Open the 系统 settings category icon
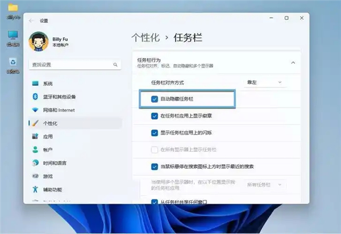341x234 pixels. click(x=35, y=83)
